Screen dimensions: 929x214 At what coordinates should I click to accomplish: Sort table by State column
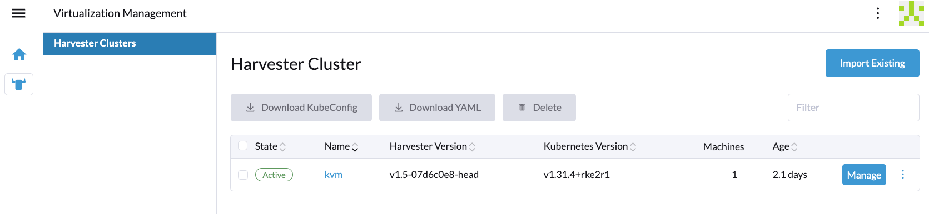pos(270,146)
